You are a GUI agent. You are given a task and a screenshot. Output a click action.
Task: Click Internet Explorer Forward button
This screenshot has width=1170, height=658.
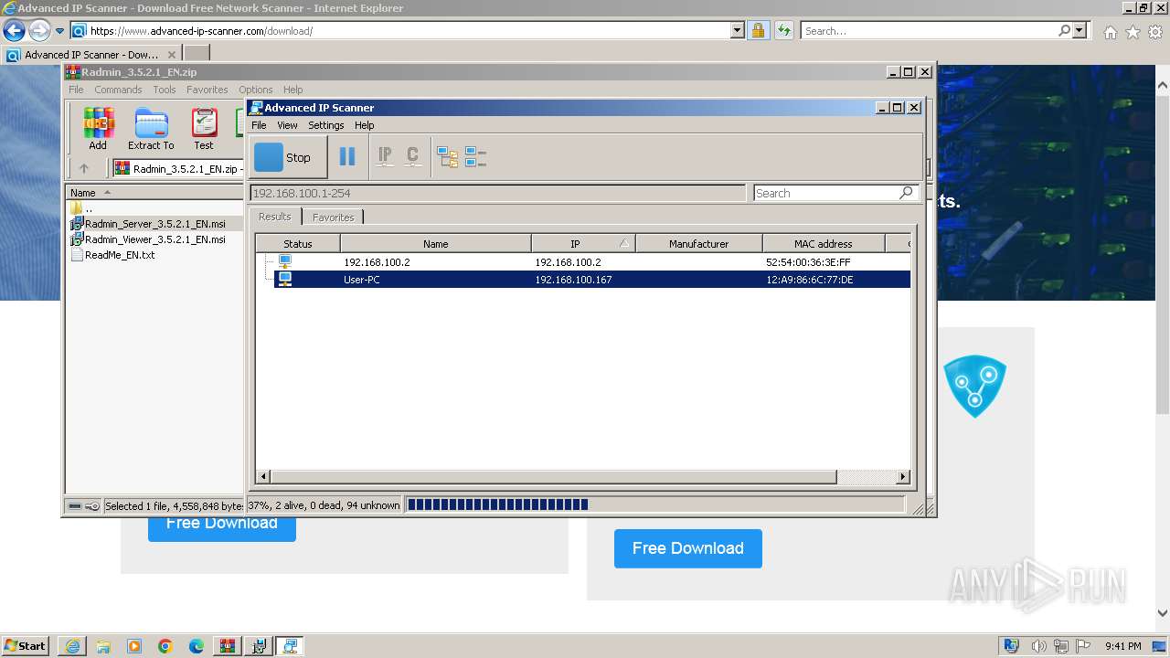pos(39,30)
